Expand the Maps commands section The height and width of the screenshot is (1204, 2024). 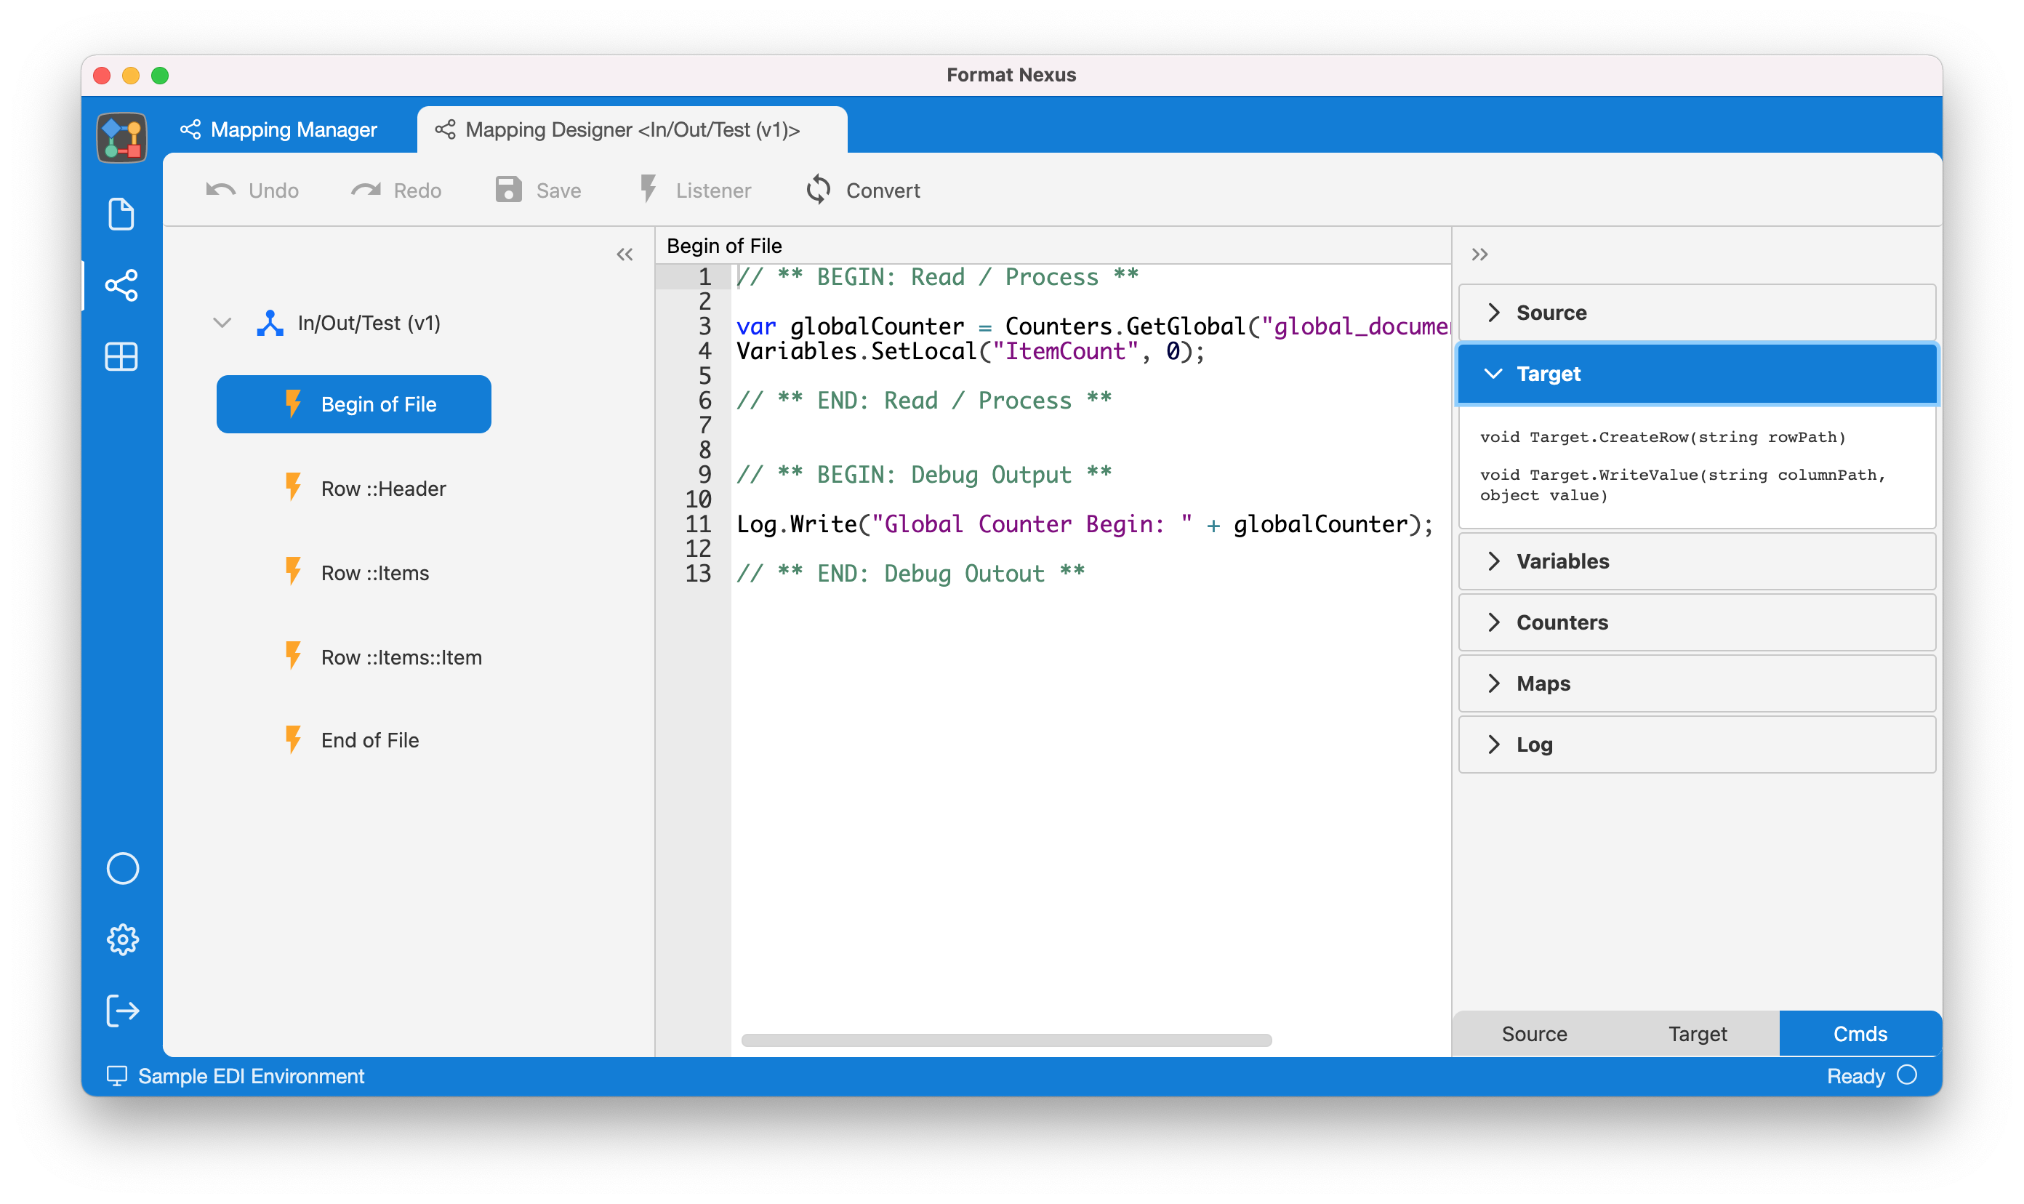click(x=1697, y=683)
